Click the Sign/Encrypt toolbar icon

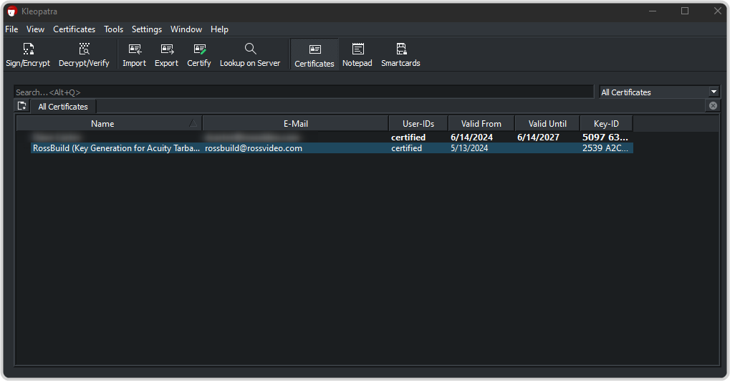point(28,54)
